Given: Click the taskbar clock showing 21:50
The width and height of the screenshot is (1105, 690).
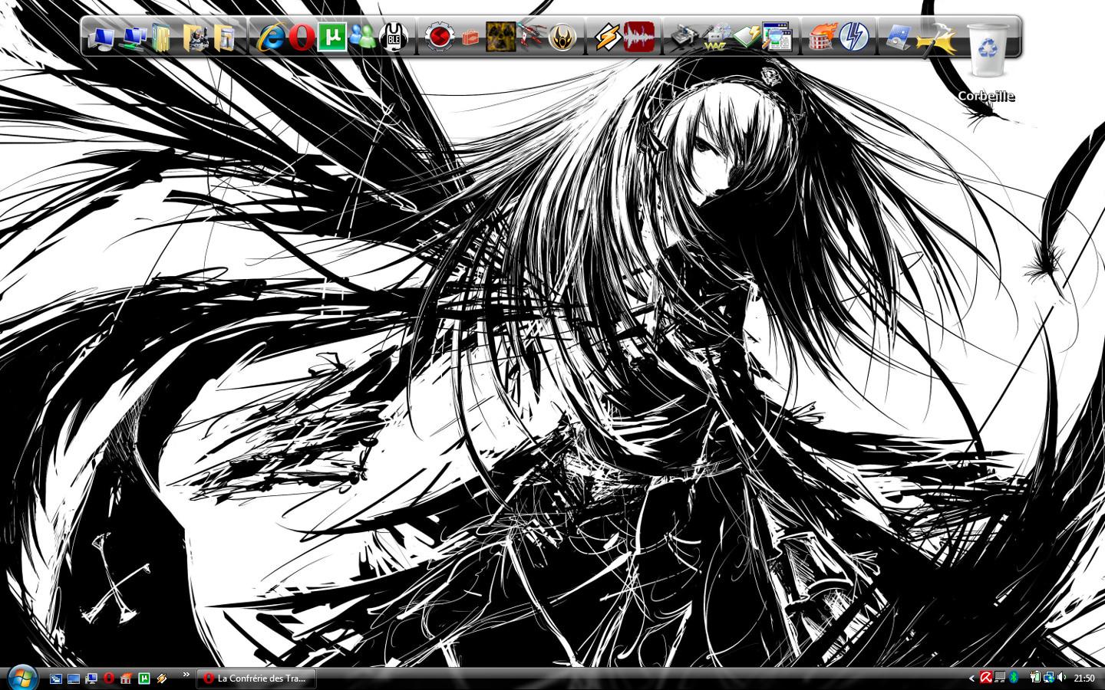Looking at the screenshot, I should pyautogui.click(x=1084, y=678).
